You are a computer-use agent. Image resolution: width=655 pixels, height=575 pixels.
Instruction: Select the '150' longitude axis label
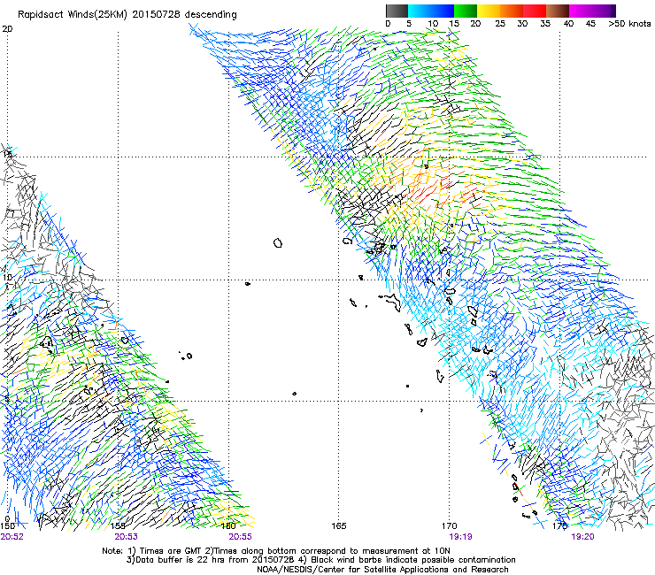pyautogui.click(x=7, y=525)
